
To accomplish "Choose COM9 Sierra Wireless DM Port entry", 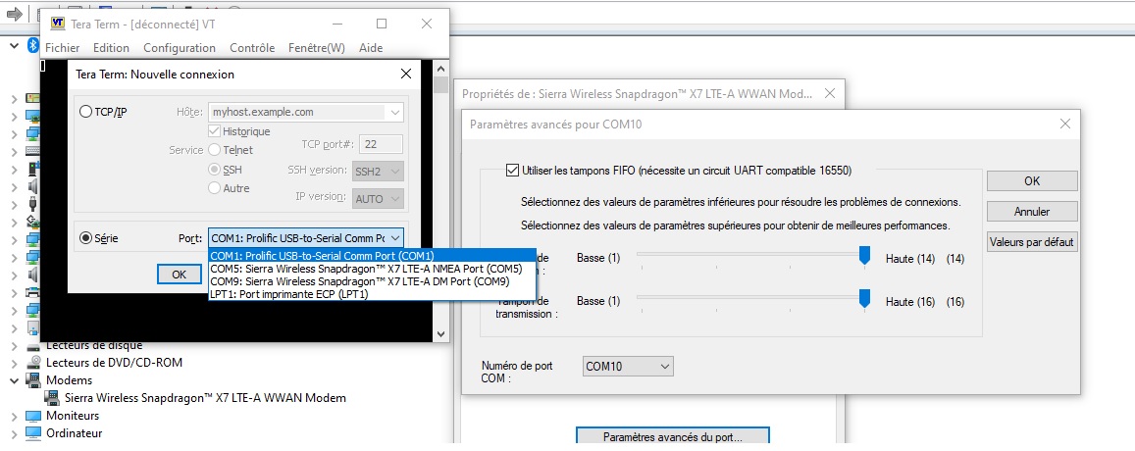I will [x=372, y=280].
